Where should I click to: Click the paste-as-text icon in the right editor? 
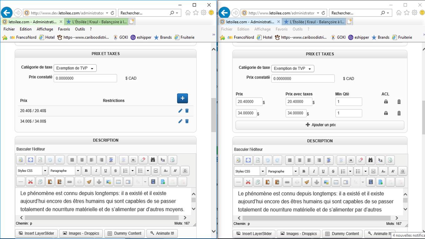277,182
